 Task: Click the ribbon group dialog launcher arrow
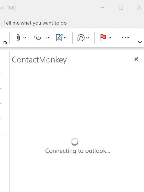pyautogui.click(x=5, y=43)
